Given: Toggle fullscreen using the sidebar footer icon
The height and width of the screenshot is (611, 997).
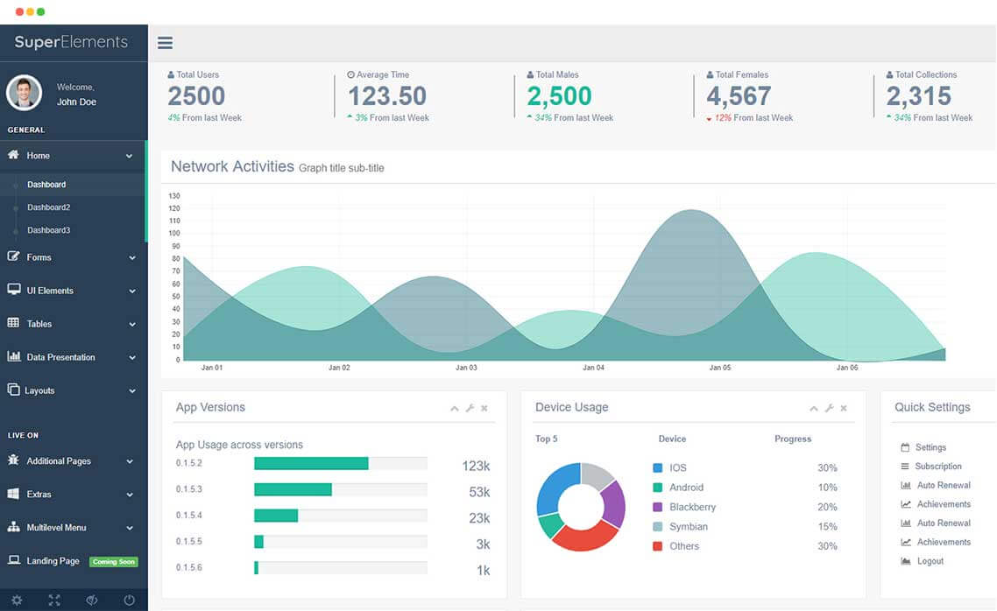Looking at the screenshot, I should (54, 600).
